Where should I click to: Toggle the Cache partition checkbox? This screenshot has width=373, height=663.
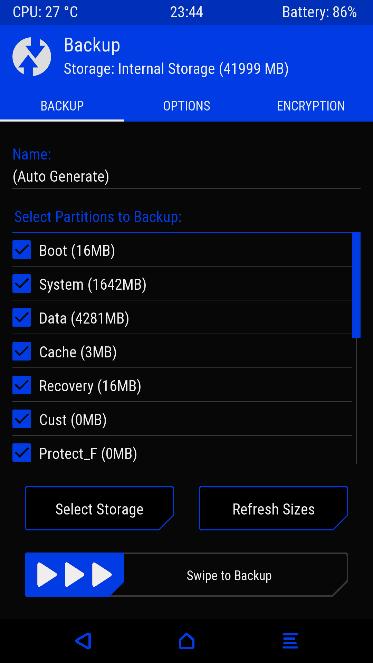(x=22, y=352)
